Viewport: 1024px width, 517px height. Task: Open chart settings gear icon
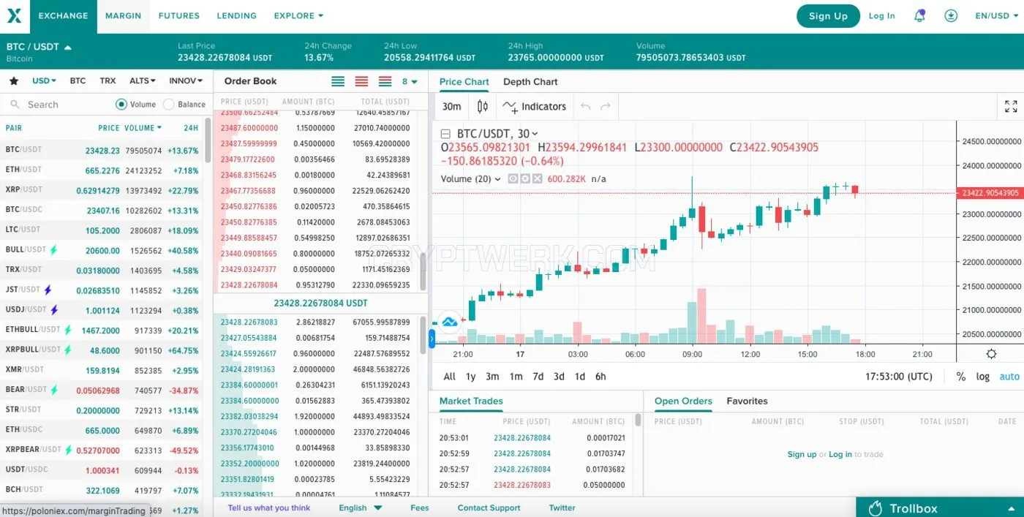pos(991,354)
